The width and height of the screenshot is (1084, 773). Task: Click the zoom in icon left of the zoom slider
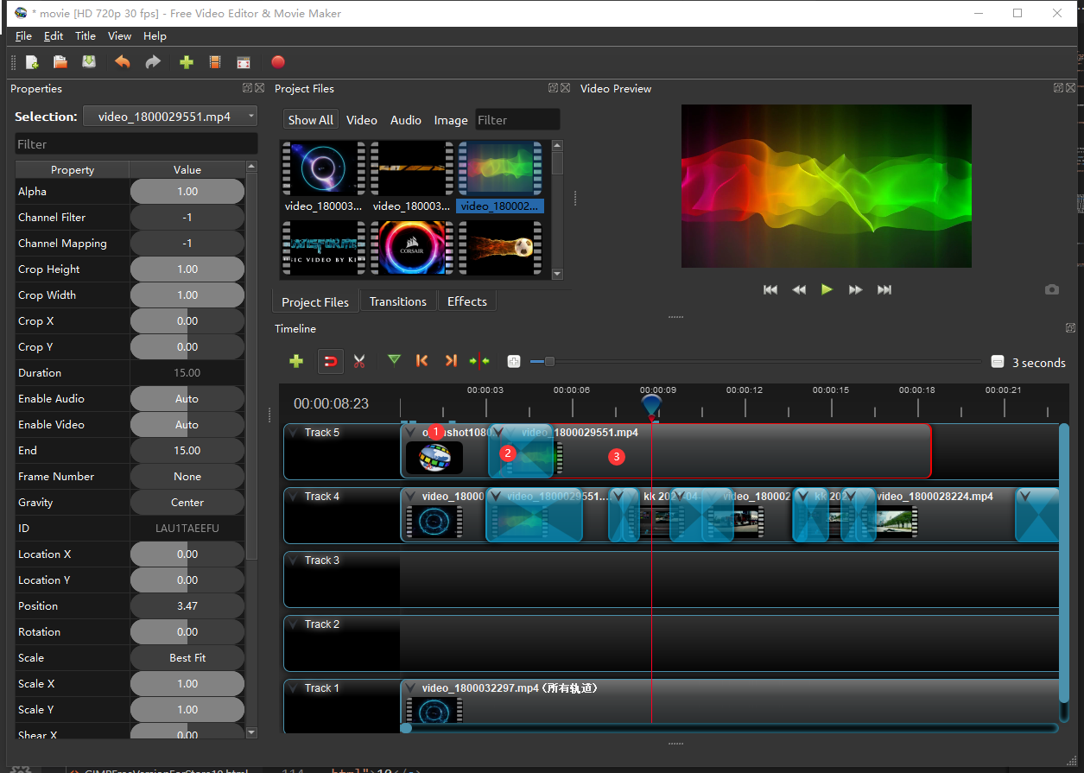click(x=514, y=362)
